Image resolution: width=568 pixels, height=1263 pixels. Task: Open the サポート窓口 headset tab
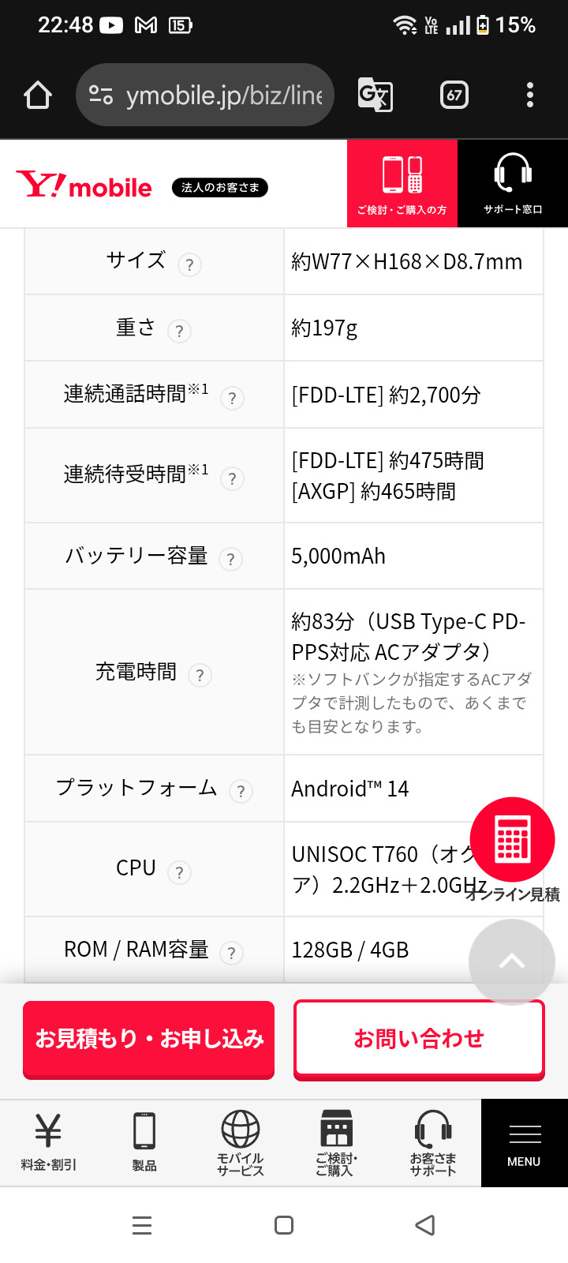point(513,183)
